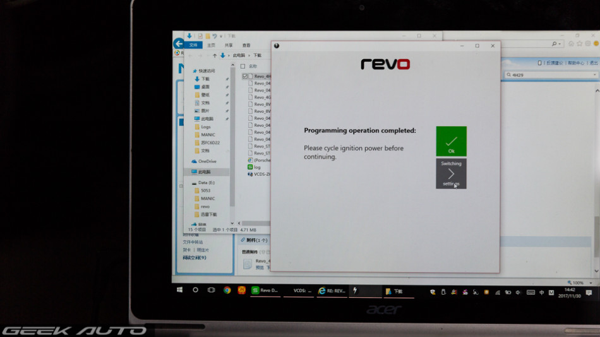Click 此电脑 in the Explorer address breadcrumb
This screenshot has height=337, width=600.
[239, 56]
